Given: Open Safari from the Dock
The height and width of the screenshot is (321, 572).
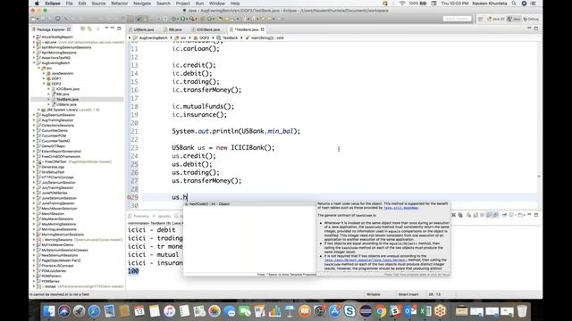Looking at the screenshot, I should pos(94,311).
